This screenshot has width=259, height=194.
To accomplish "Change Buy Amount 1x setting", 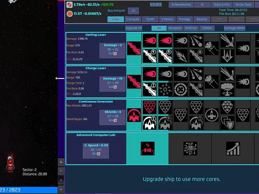I will (133, 11).
